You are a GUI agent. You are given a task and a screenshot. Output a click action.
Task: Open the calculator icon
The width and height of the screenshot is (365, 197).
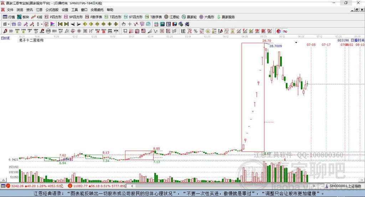(x=162, y=24)
